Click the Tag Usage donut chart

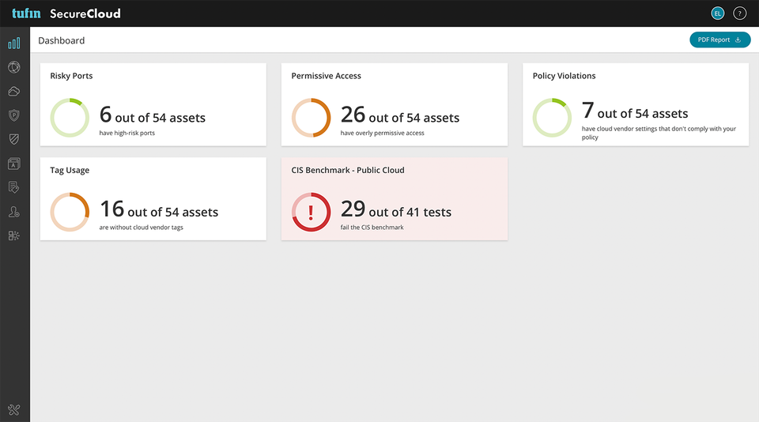point(70,212)
